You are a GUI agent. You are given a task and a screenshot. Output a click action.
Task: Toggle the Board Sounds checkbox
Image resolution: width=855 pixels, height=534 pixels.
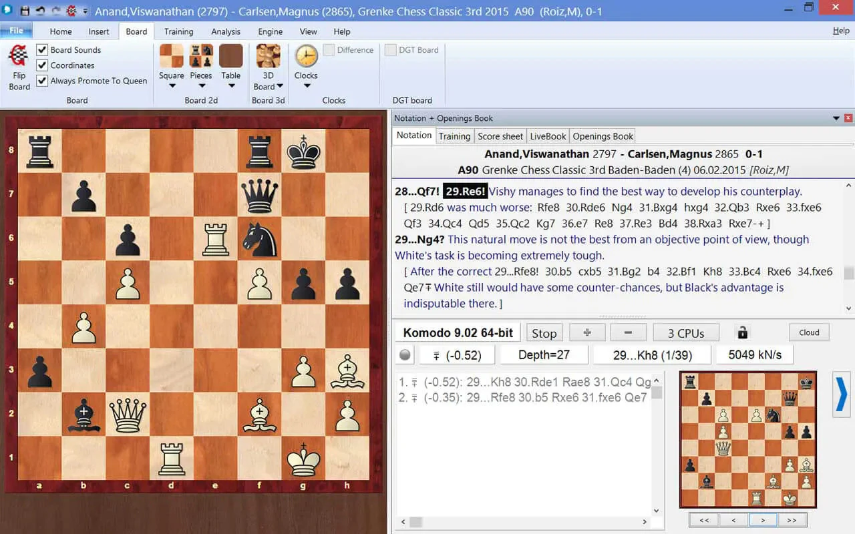(x=42, y=50)
